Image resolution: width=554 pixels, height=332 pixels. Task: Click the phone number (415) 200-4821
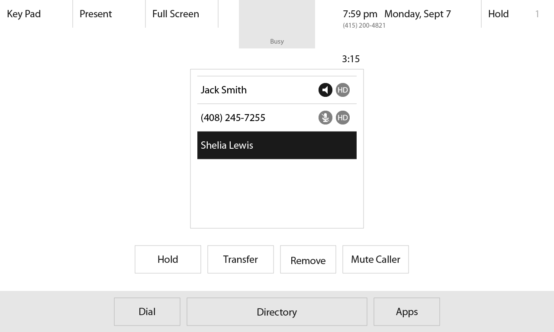point(364,26)
